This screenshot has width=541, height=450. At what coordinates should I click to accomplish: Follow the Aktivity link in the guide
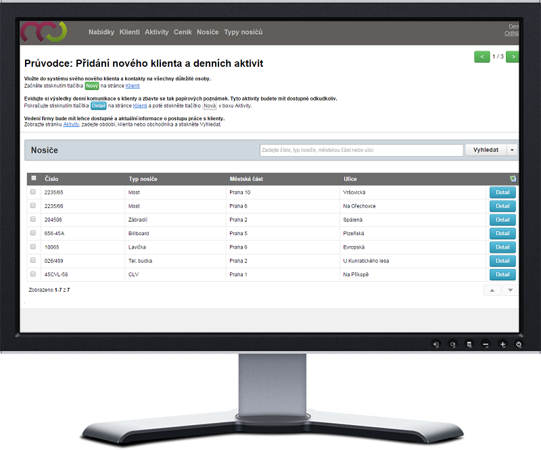71,124
